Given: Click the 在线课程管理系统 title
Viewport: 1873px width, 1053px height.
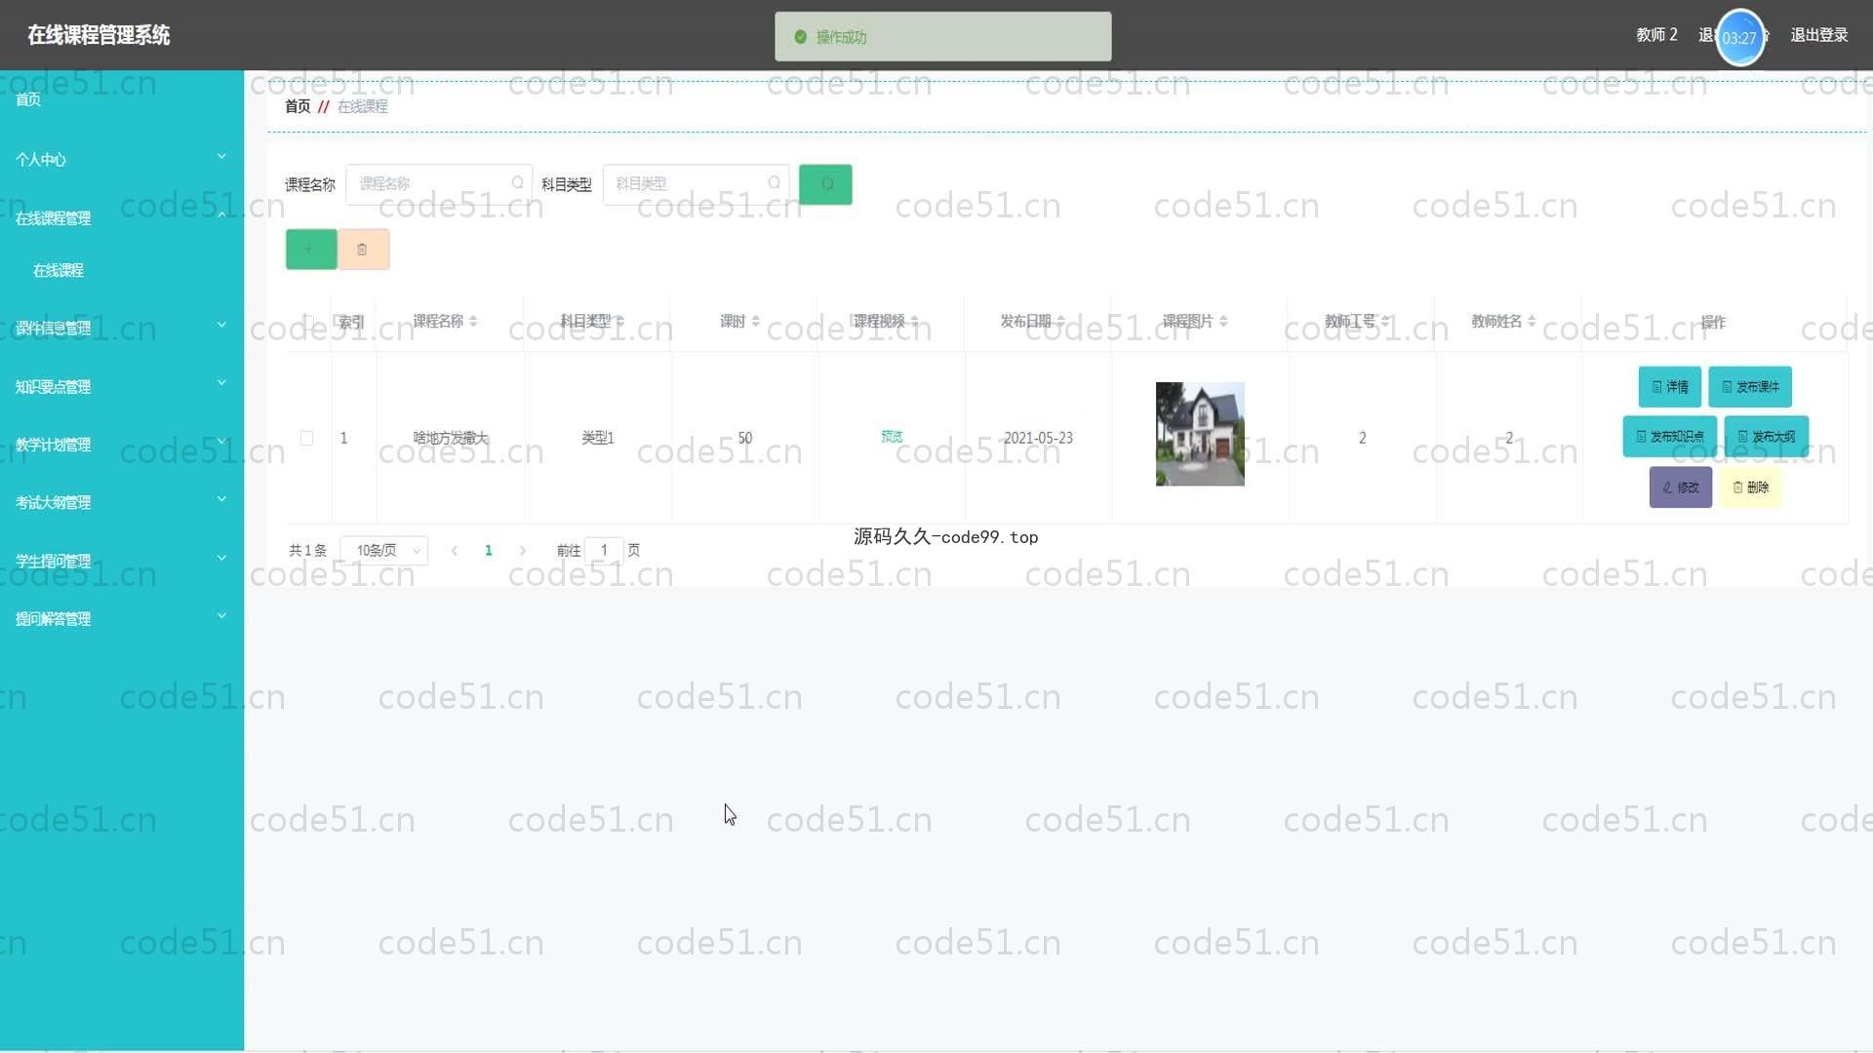Looking at the screenshot, I should 99,35.
